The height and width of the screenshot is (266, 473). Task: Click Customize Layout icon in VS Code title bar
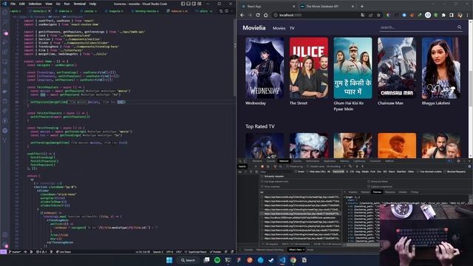(x=200, y=4)
